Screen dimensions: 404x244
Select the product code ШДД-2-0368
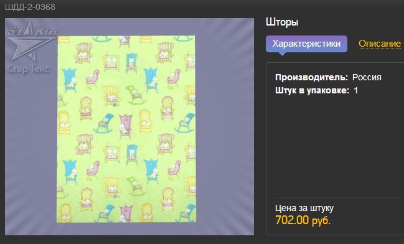point(30,7)
